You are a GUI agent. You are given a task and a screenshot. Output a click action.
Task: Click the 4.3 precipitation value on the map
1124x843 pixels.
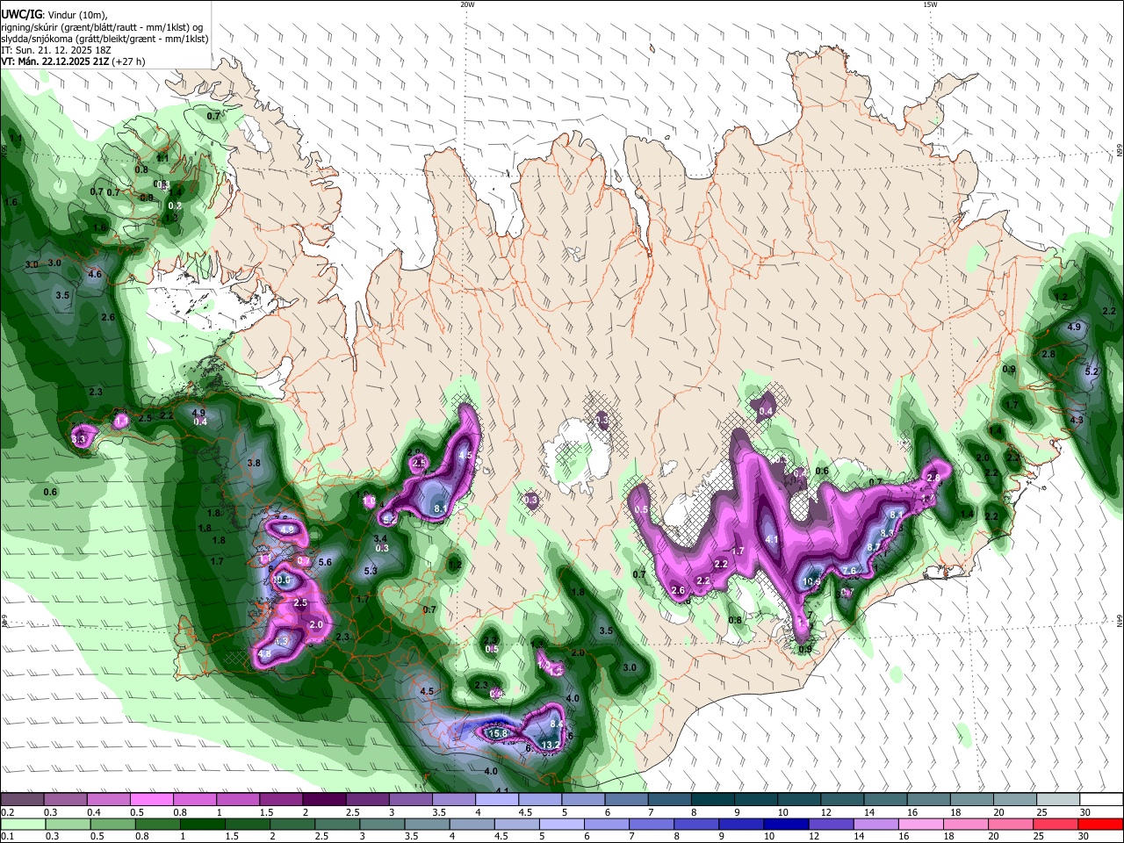click(1077, 420)
